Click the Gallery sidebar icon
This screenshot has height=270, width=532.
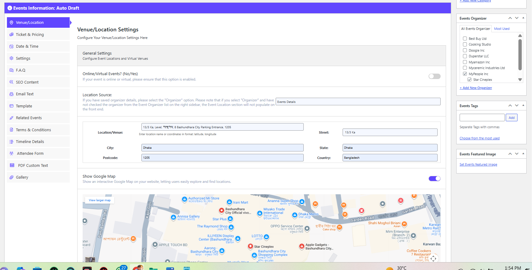[11, 177]
